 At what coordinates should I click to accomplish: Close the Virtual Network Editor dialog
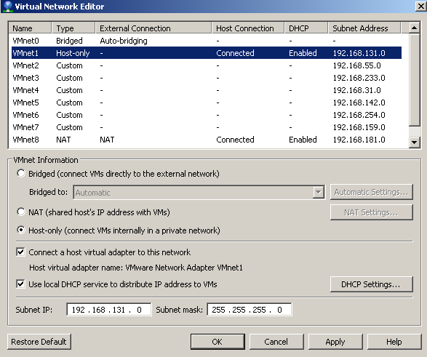[x=420, y=7]
